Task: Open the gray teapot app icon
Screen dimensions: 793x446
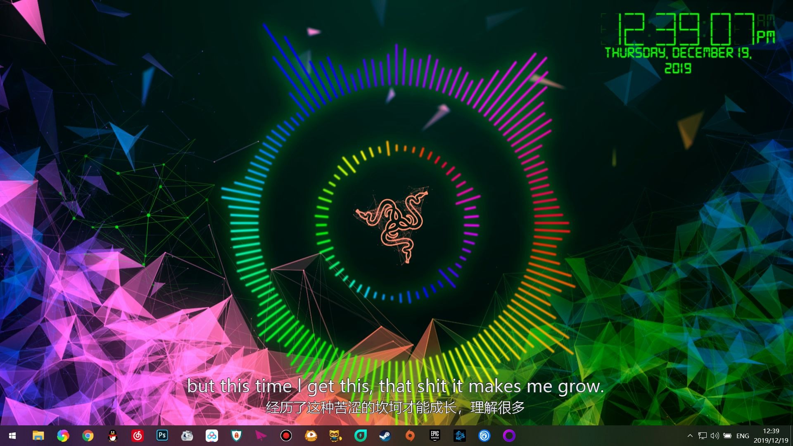Action: 187,436
